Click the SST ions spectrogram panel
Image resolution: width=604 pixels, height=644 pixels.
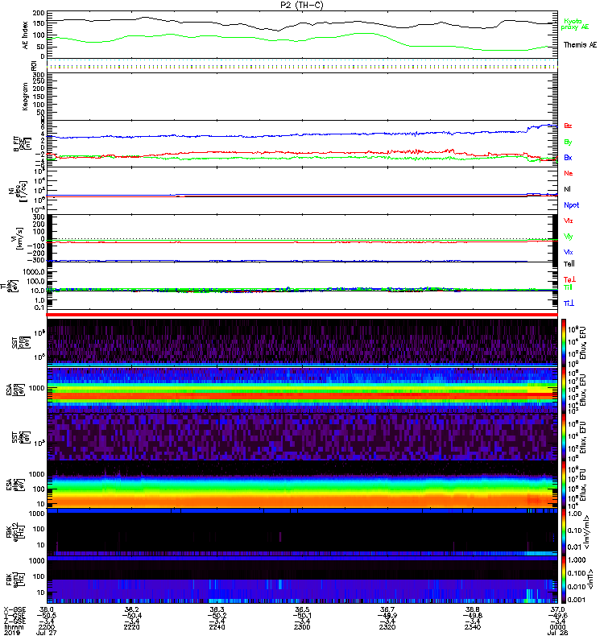point(302,343)
